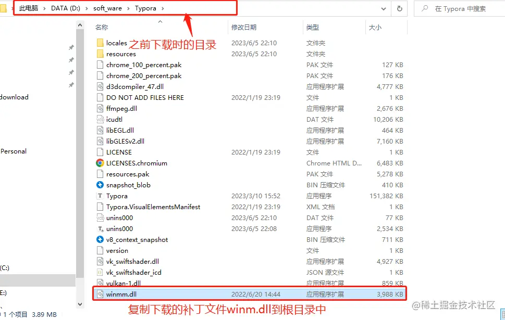505x320 pixels.
Task: Click the version file icon
Action: [x=100, y=250]
